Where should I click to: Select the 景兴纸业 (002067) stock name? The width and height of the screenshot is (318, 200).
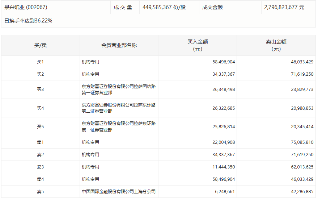[26, 7]
